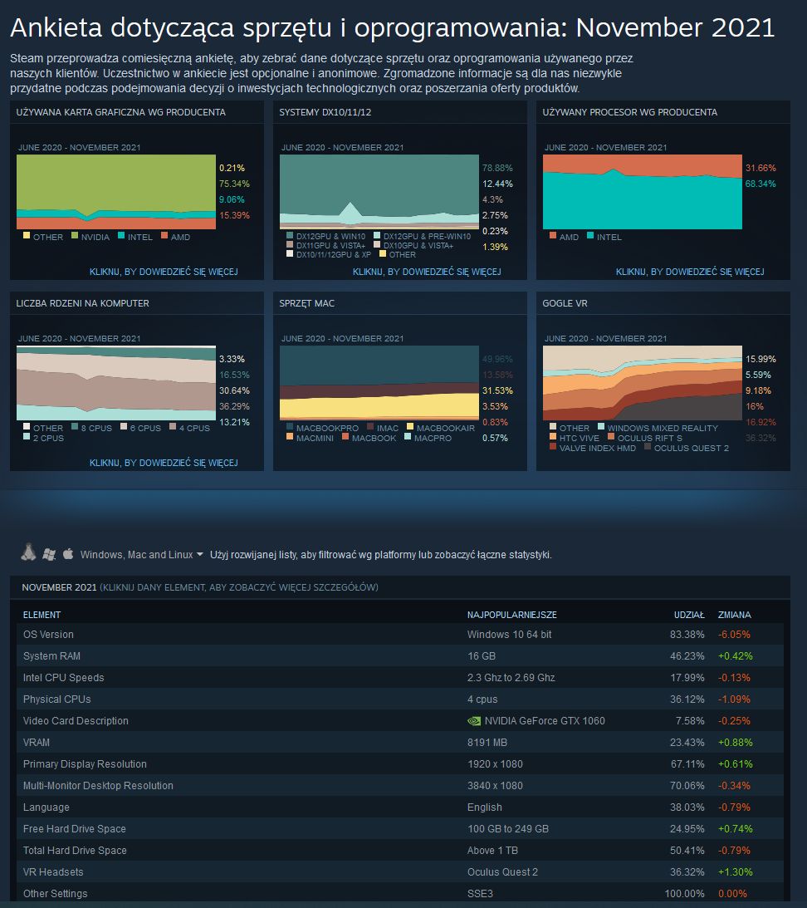Click the processor manufacturer area chart
The width and height of the screenshot is (807, 908).
click(x=642, y=192)
